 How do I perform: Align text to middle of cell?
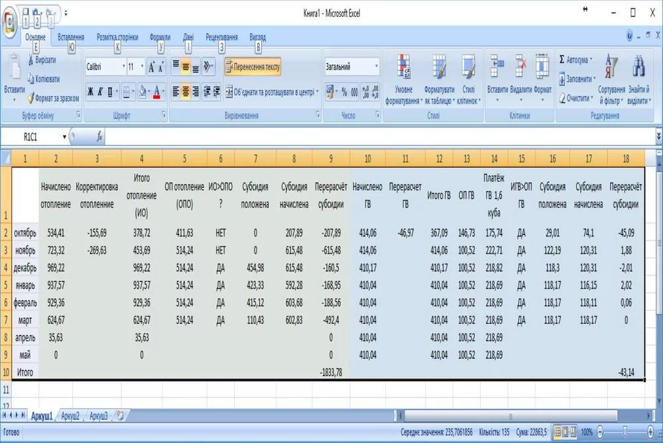[186, 67]
